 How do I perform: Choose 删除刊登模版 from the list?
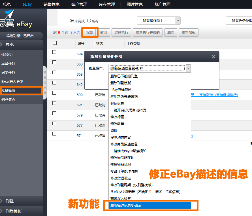coord(150,83)
